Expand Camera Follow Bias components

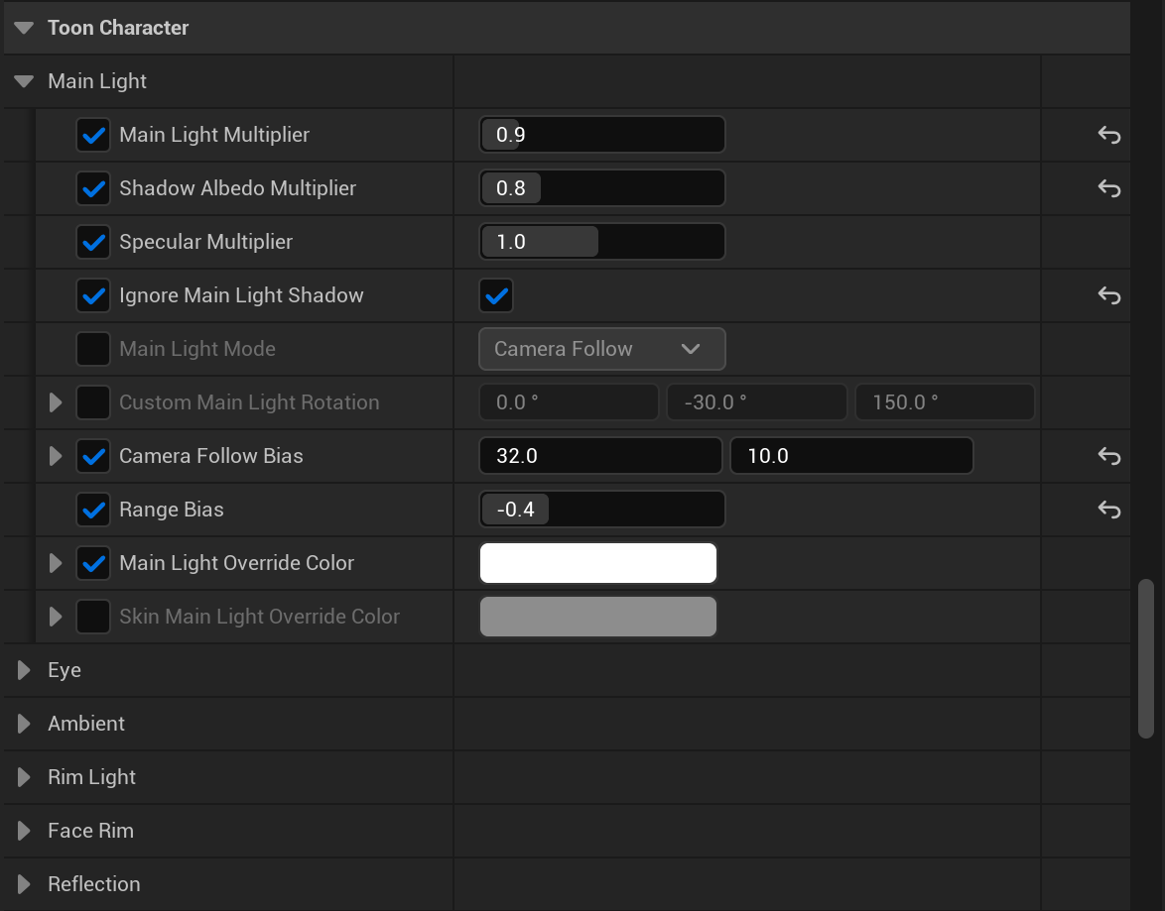coord(56,456)
